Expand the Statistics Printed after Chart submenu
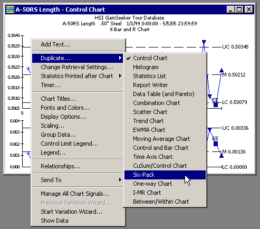The image size is (260, 229). [x=78, y=76]
